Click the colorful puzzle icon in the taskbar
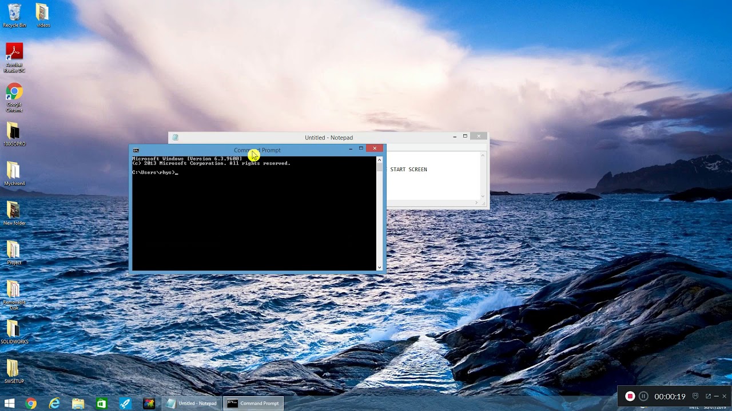 [149, 404]
